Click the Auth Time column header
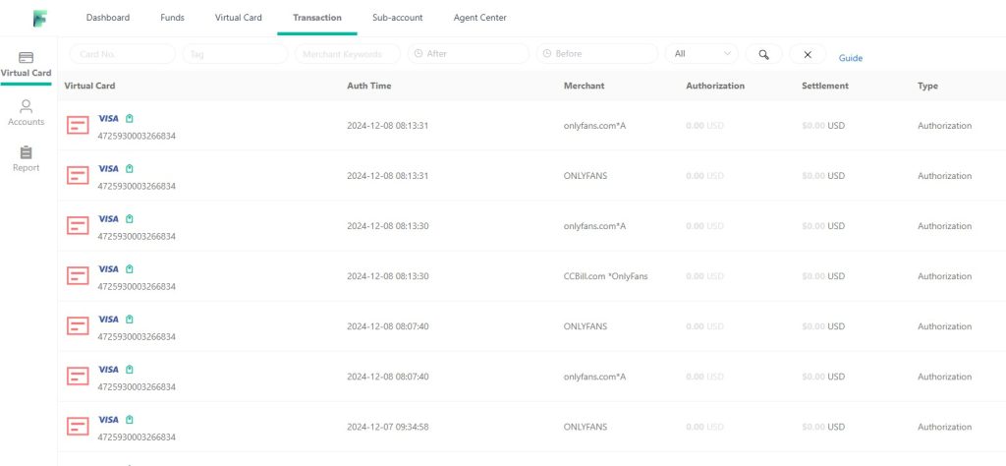The width and height of the screenshot is (1006, 466). [369, 86]
